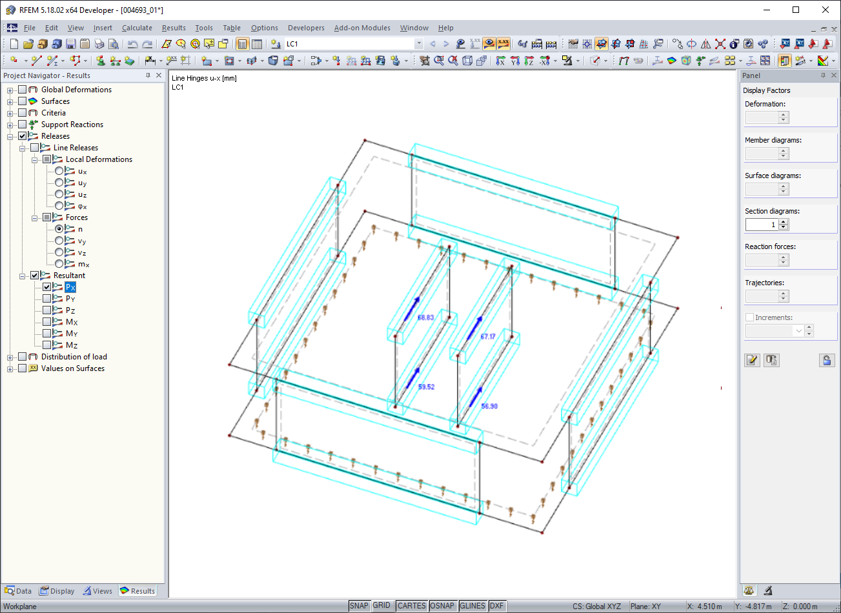Go to next load case arrow
Screen dimensions: 841x613
point(446,44)
